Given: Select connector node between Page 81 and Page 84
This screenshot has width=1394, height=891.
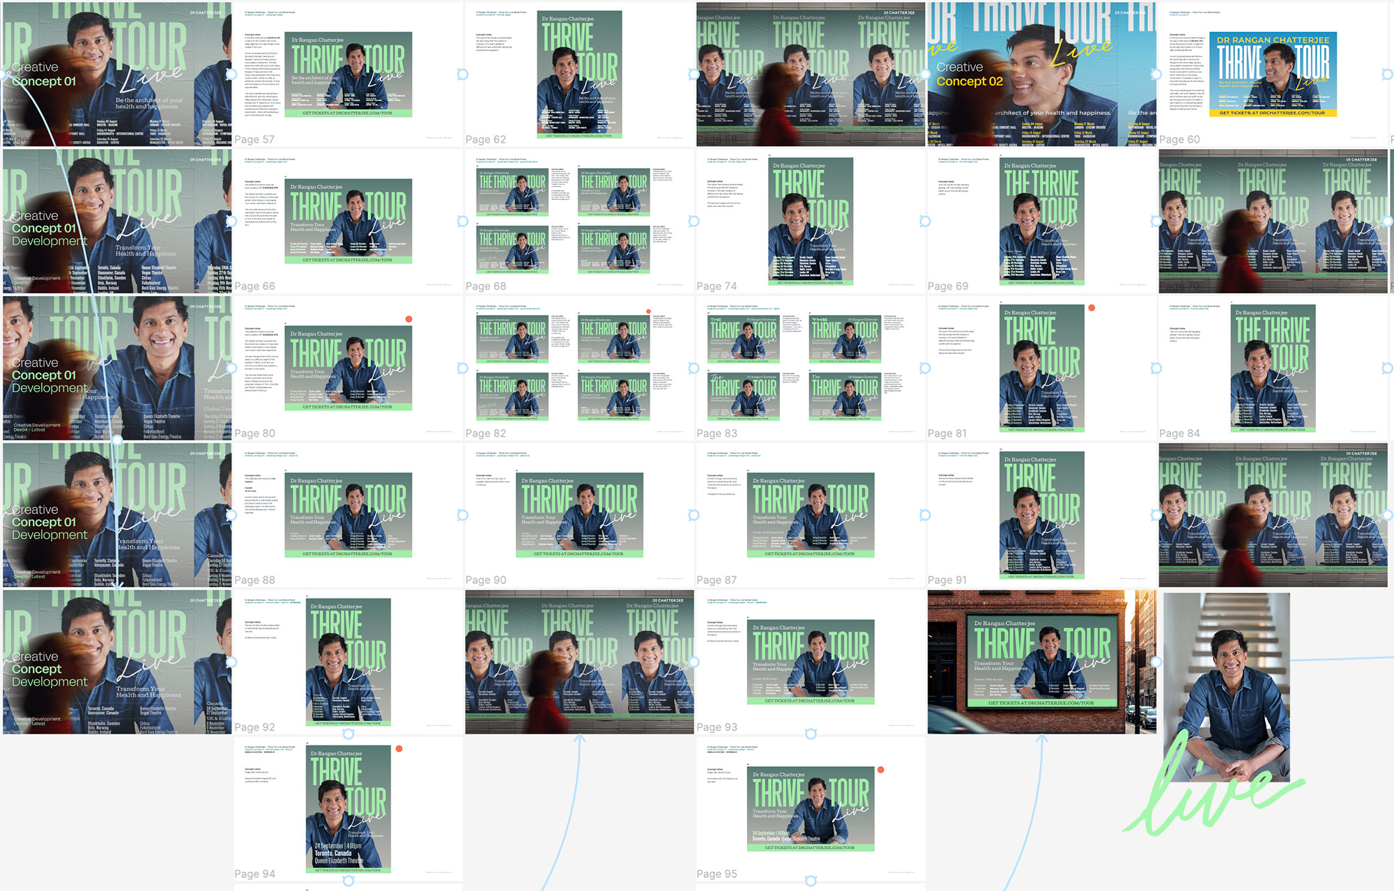Looking at the screenshot, I should pos(1156,368).
